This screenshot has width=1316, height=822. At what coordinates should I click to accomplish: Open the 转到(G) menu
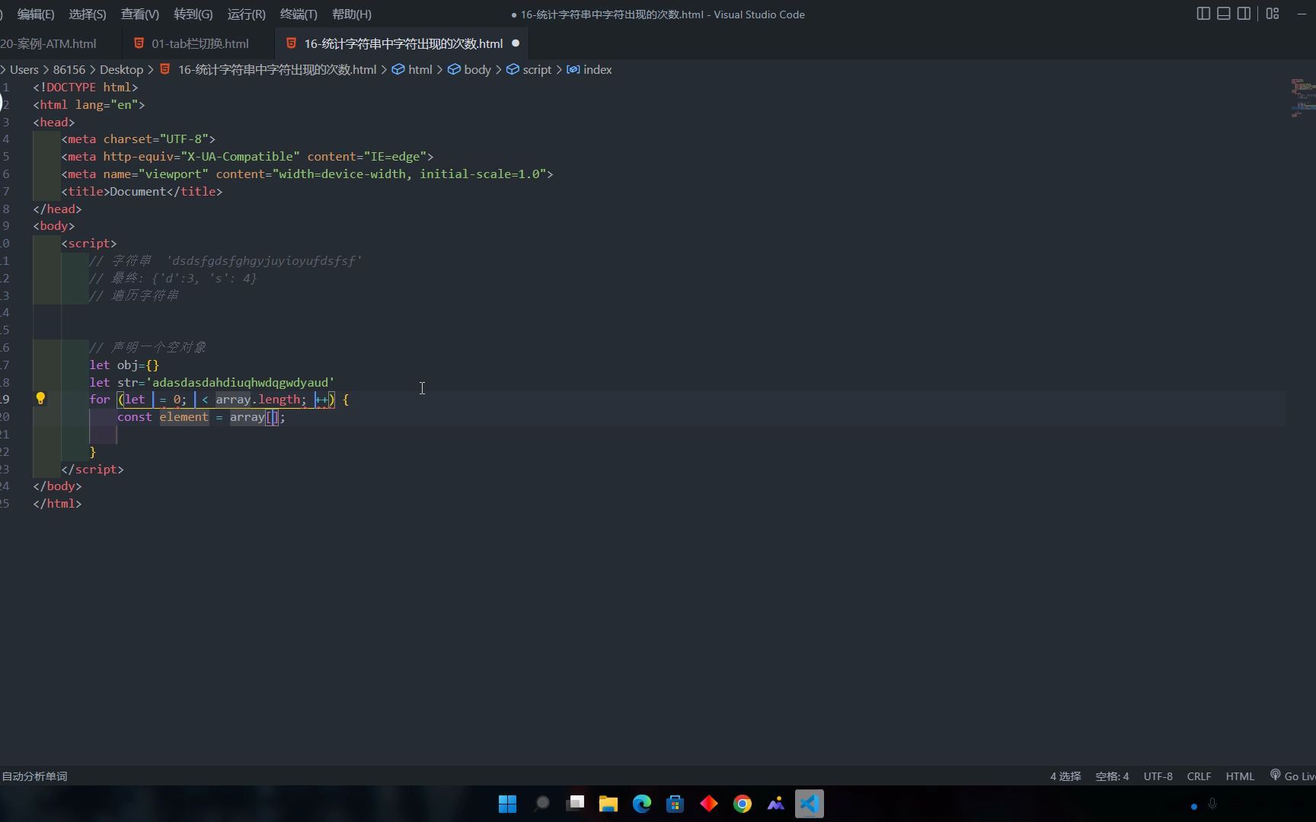pos(193,14)
